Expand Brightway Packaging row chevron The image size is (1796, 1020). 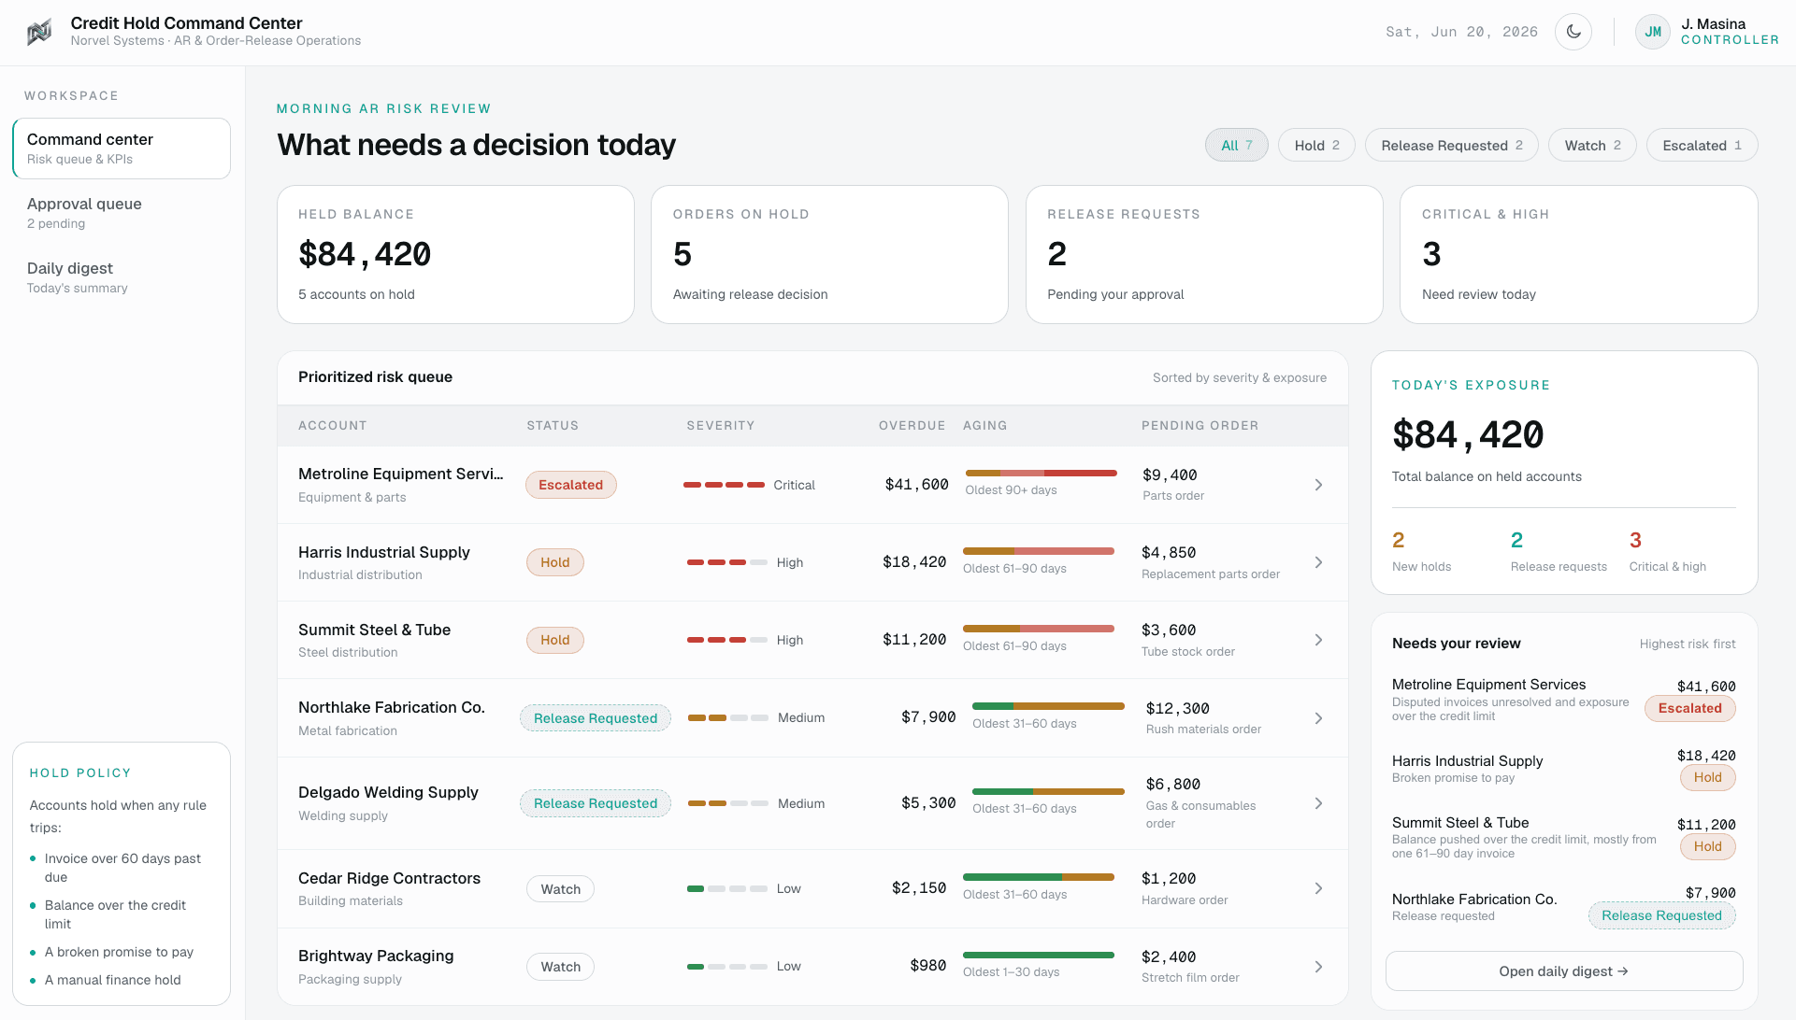point(1318,967)
